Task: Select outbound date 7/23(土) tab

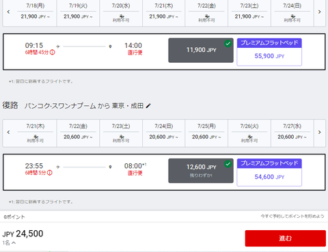Action: point(249,12)
